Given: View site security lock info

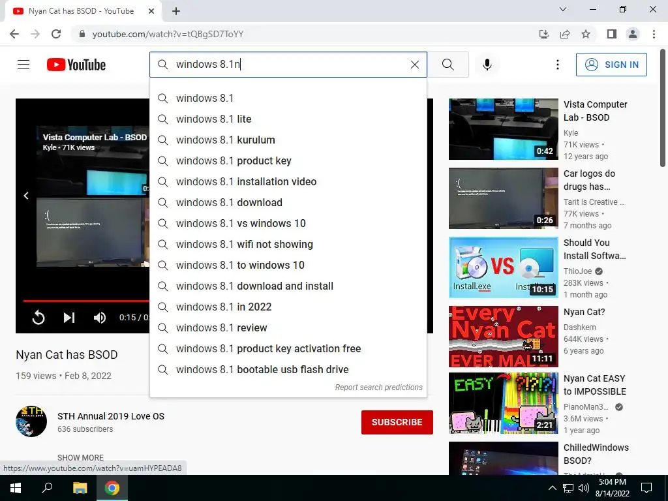Looking at the screenshot, I should [x=82, y=34].
